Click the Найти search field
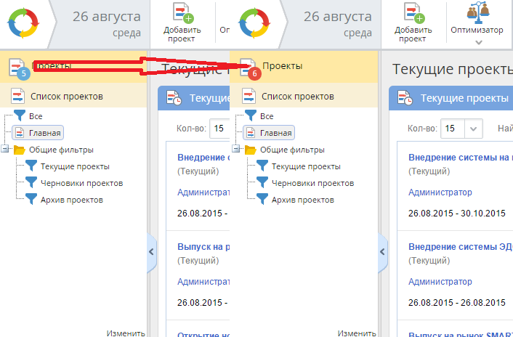513x337 pixels. coord(505,129)
